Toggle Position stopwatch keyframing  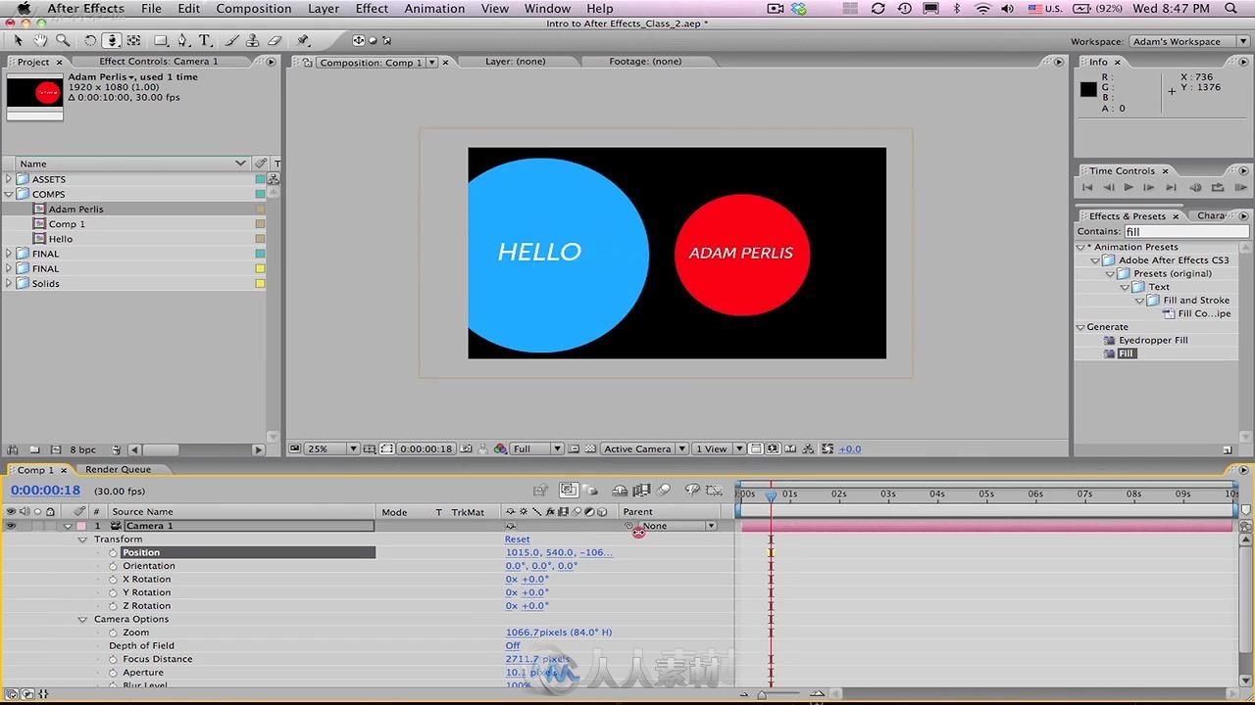coord(113,552)
